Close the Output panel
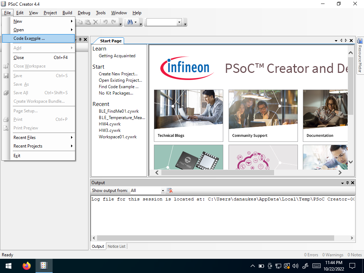Screen dimensions: 364x273 click(353, 183)
